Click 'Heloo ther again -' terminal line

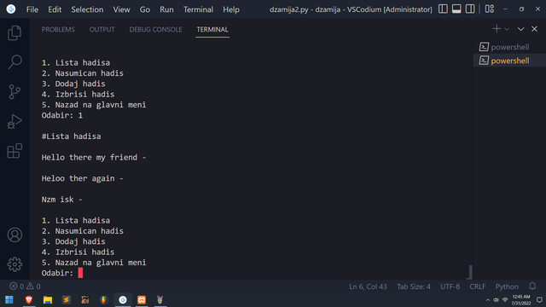pyautogui.click(x=83, y=178)
